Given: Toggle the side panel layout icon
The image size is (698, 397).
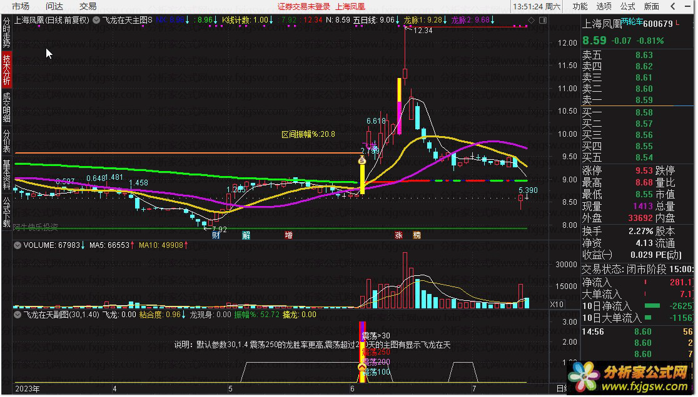Looking at the screenshot, I should click(x=543, y=21).
